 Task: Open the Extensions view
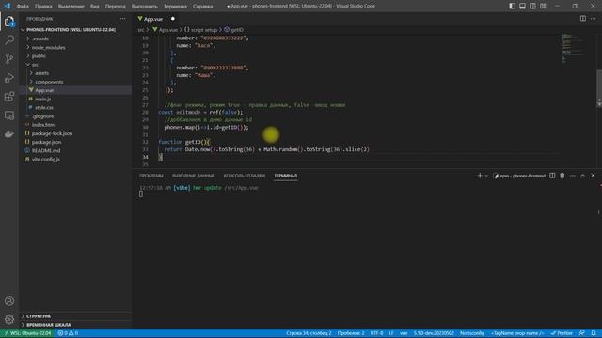tap(9, 97)
